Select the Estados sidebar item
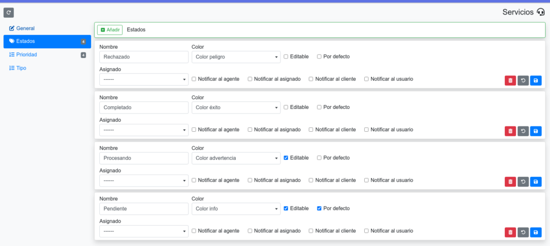Viewport: 550px width, 246px height. point(47,42)
